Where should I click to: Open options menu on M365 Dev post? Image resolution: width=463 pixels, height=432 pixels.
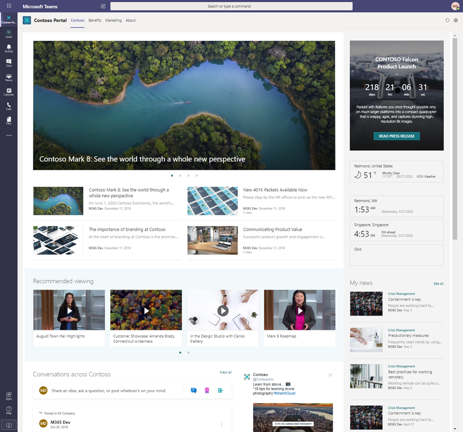pos(221,424)
